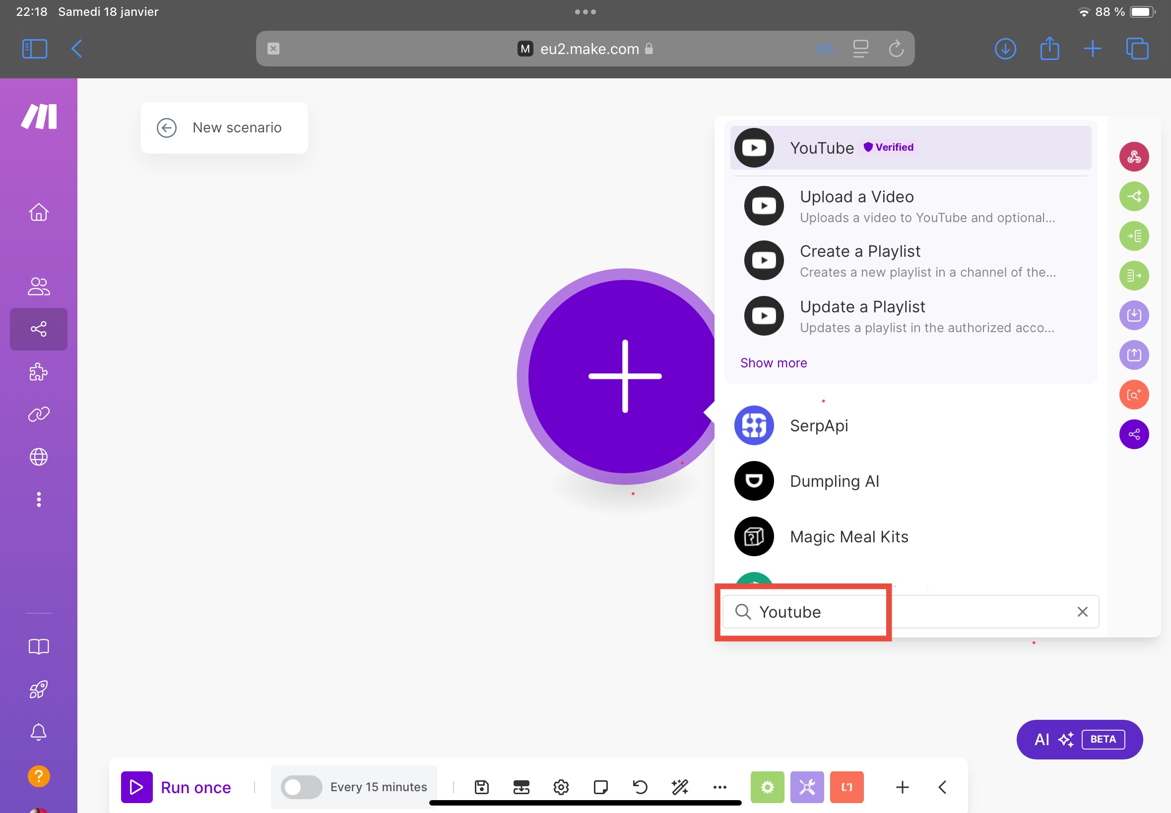Collapse the toolbar with the left chevron
This screenshot has width=1171, height=813.
pos(942,787)
